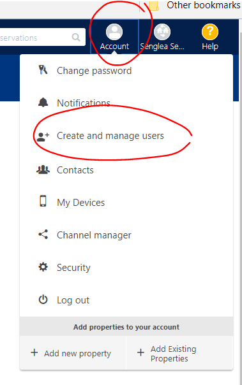Screen dimensions: 242x385
Task: Click the power icon beside Log out
Action: tap(43, 300)
